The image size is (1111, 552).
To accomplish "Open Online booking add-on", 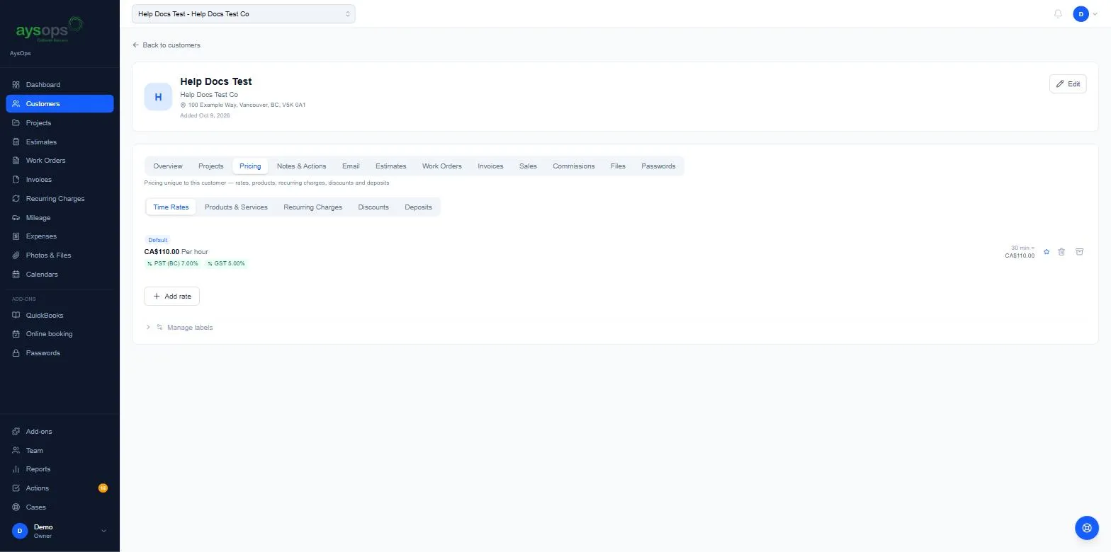I will [x=60, y=334].
